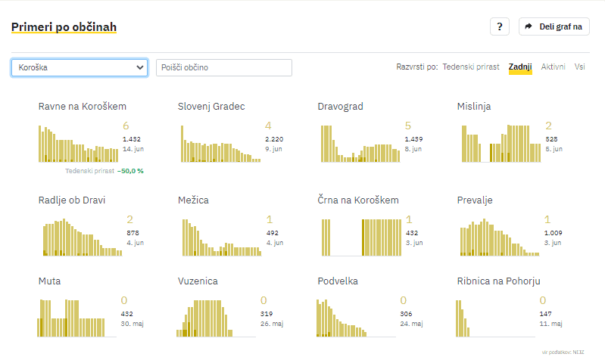Sort municipalities by Aktivni
Image resolution: width=605 pixels, height=357 pixels.
(x=553, y=67)
